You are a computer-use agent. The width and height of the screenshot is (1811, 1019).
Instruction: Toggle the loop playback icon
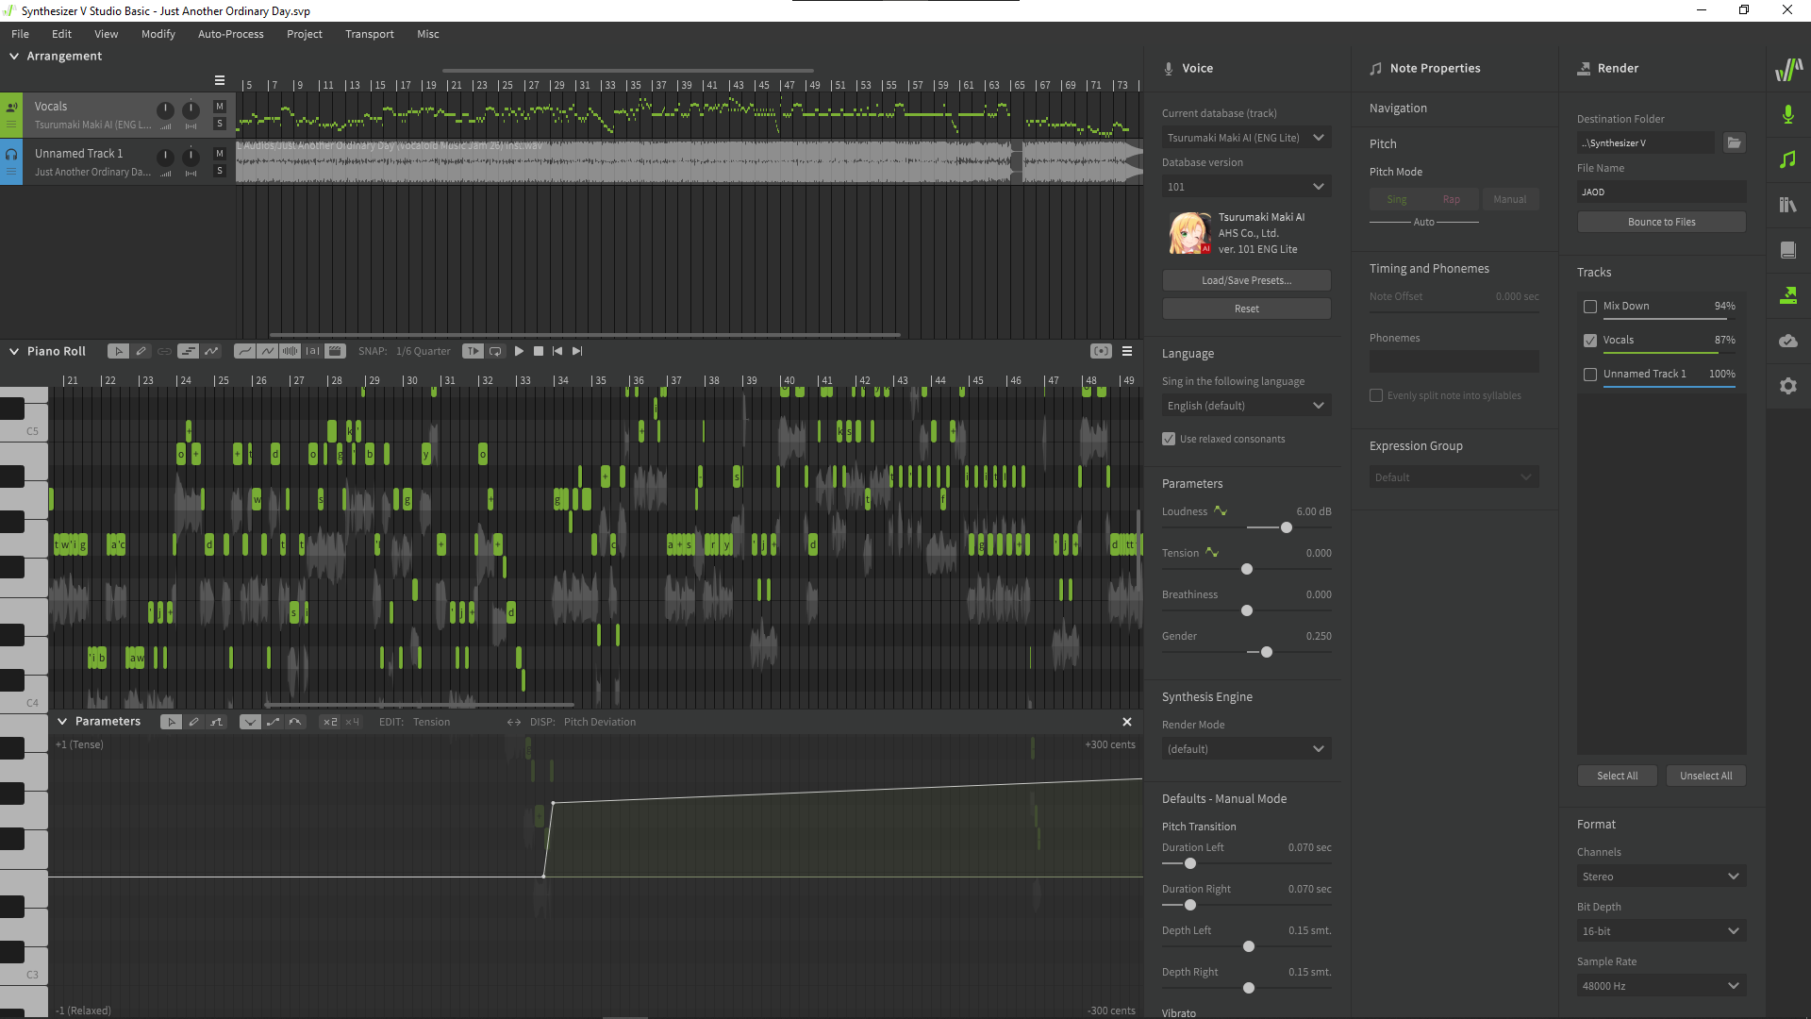point(495,351)
